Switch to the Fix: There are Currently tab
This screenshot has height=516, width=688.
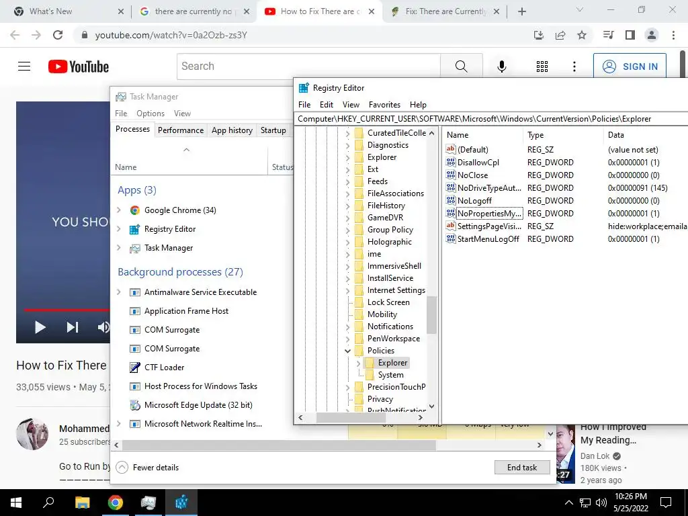click(x=445, y=11)
